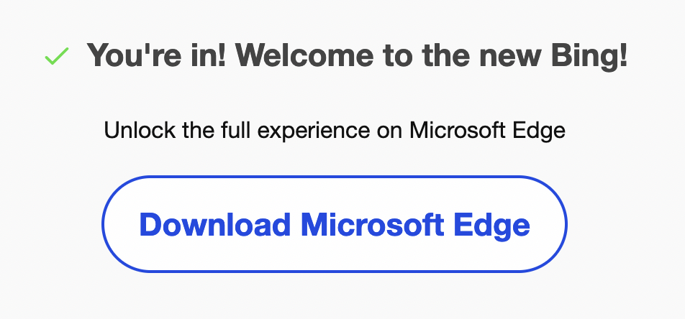Viewport: 685px width, 319px height.
Task: Click the word "Bing!" in heading
Action: [589, 55]
